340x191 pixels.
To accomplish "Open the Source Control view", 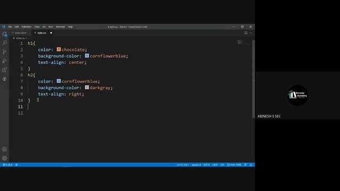I will click(x=5, y=52).
